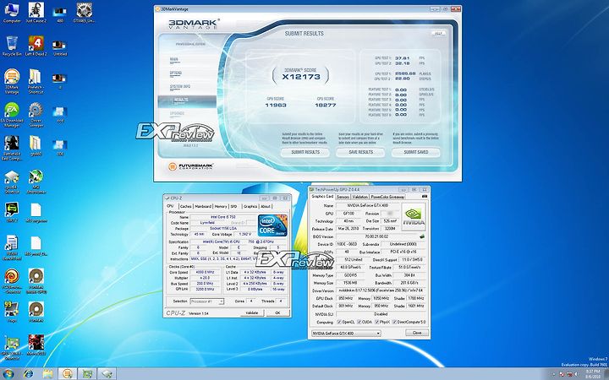This screenshot has height=380, width=609.
Task: Toggle the DirectCompute 5.0 checkbox in GPU-Z
Action: coord(394,322)
